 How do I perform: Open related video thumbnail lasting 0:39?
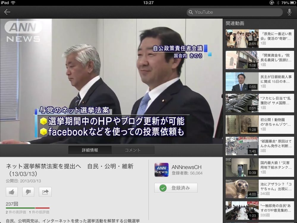242,167
